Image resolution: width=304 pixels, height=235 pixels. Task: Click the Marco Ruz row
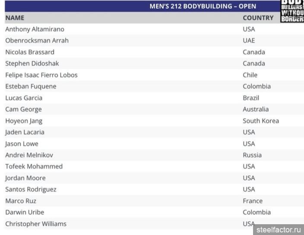[x=21, y=201]
